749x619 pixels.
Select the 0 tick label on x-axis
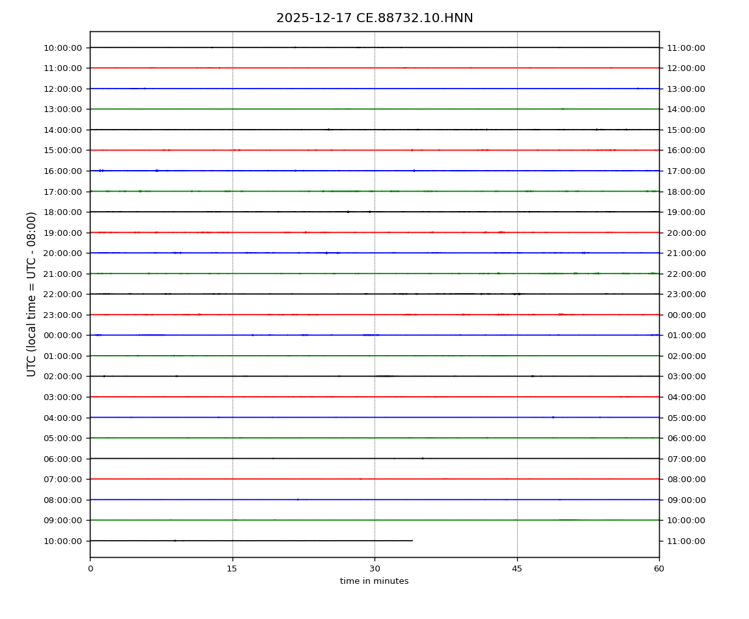coord(91,569)
